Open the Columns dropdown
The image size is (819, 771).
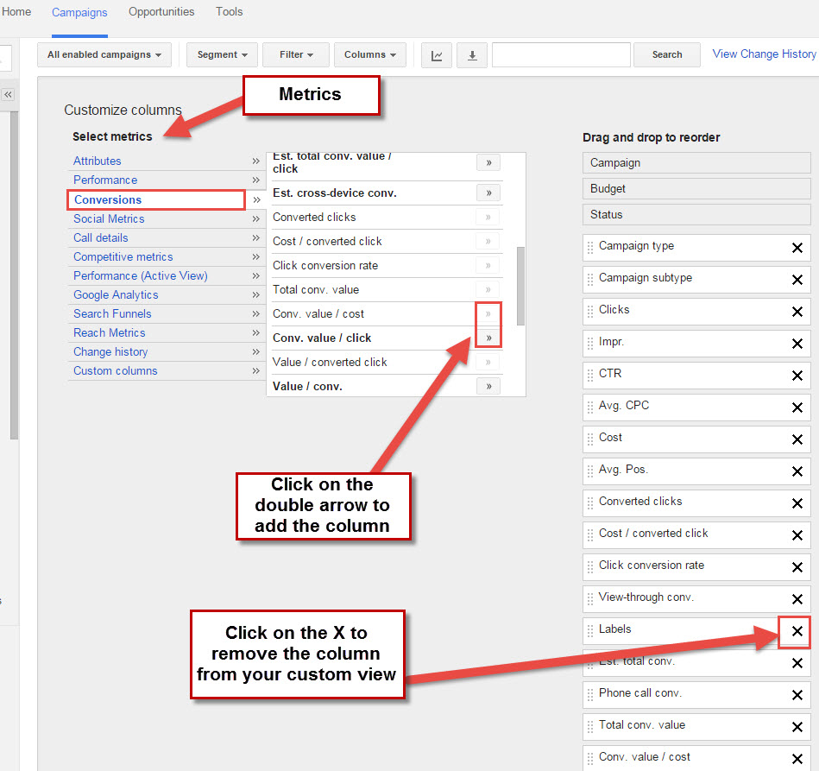tap(369, 54)
